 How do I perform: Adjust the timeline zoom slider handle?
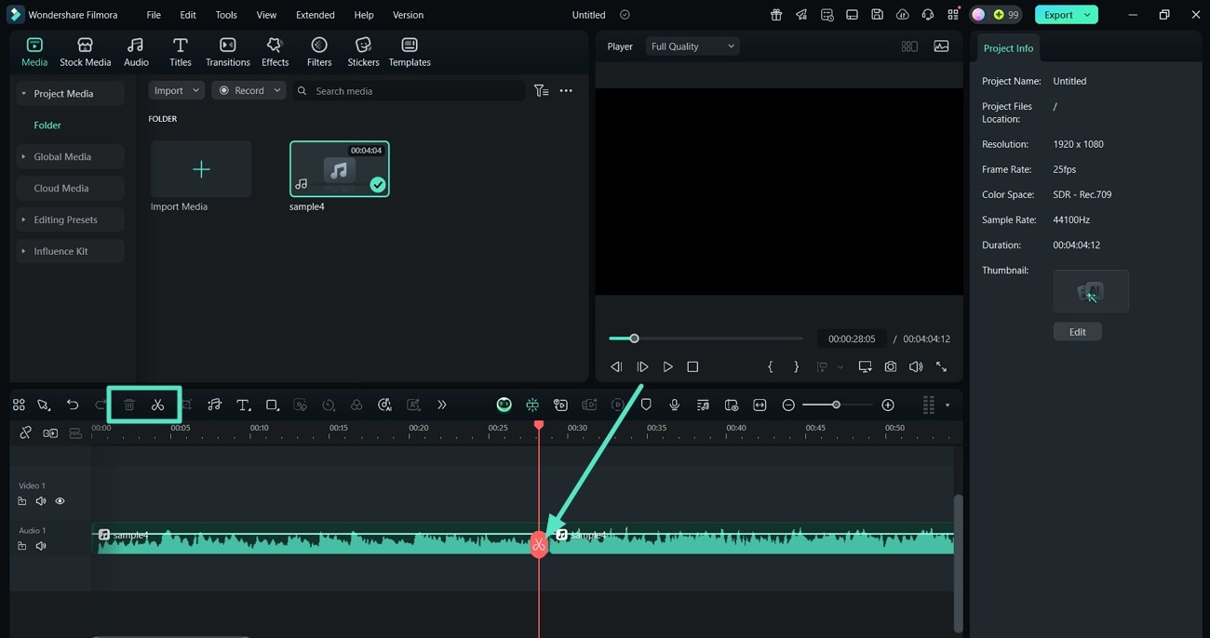[x=836, y=405]
